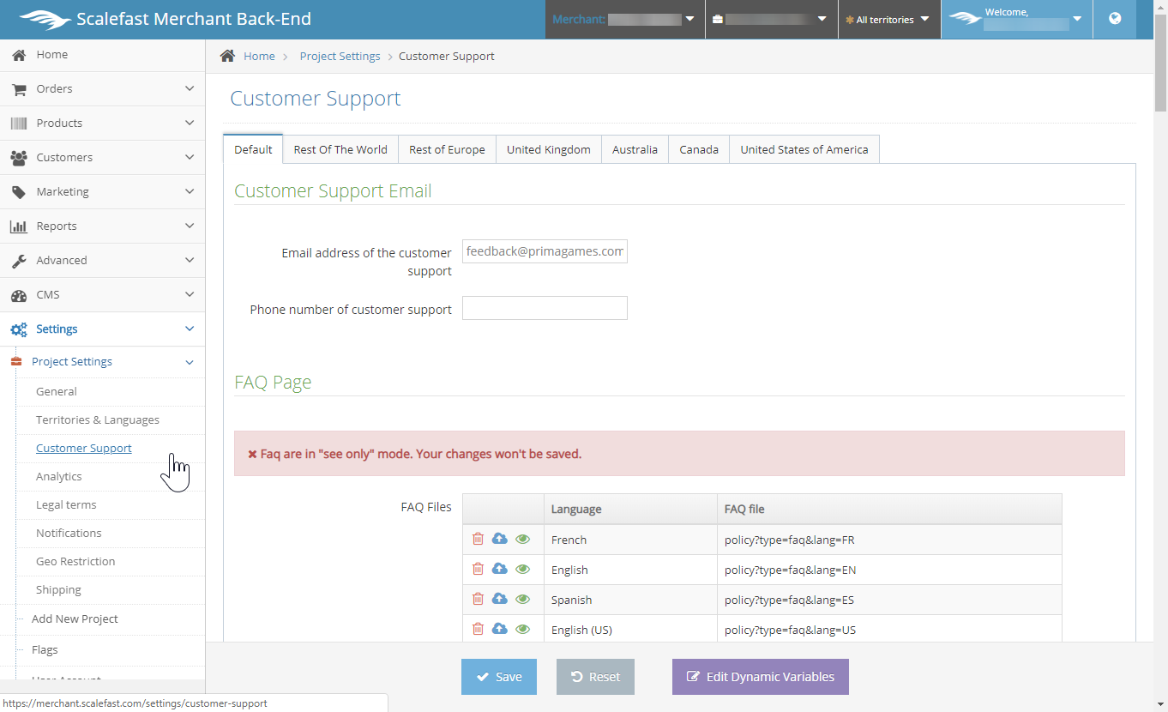Click the phone number of customer support field

click(545, 309)
